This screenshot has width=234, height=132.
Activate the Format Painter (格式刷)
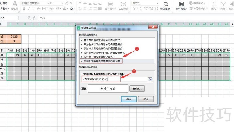[x=15, y=6]
